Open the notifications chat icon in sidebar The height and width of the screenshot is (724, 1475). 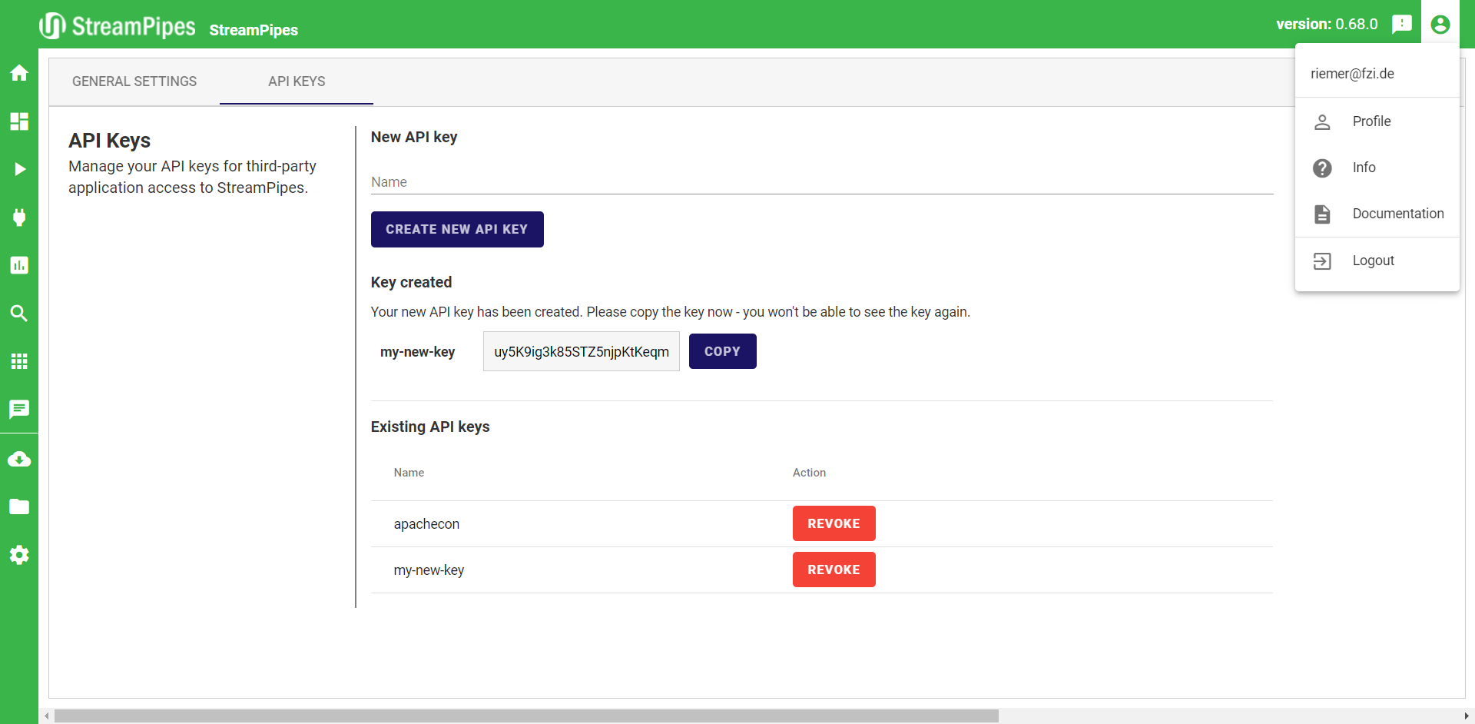point(19,409)
